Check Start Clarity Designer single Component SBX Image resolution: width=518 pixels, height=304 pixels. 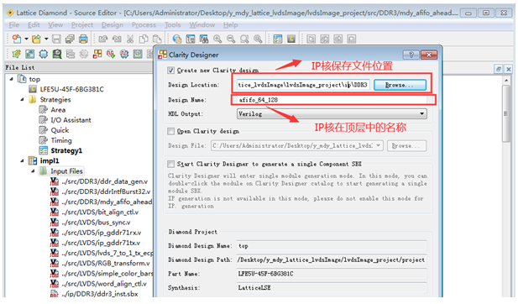click(x=170, y=164)
